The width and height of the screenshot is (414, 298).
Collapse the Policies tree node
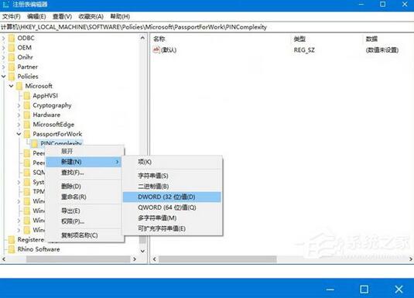(x=3, y=77)
